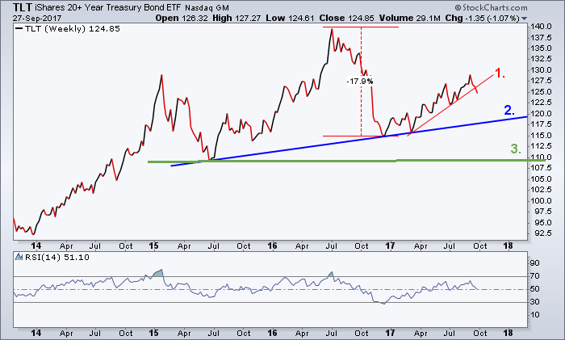Click year 15 on RSI panel time axis
The image size is (565, 340).
(154, 334)
